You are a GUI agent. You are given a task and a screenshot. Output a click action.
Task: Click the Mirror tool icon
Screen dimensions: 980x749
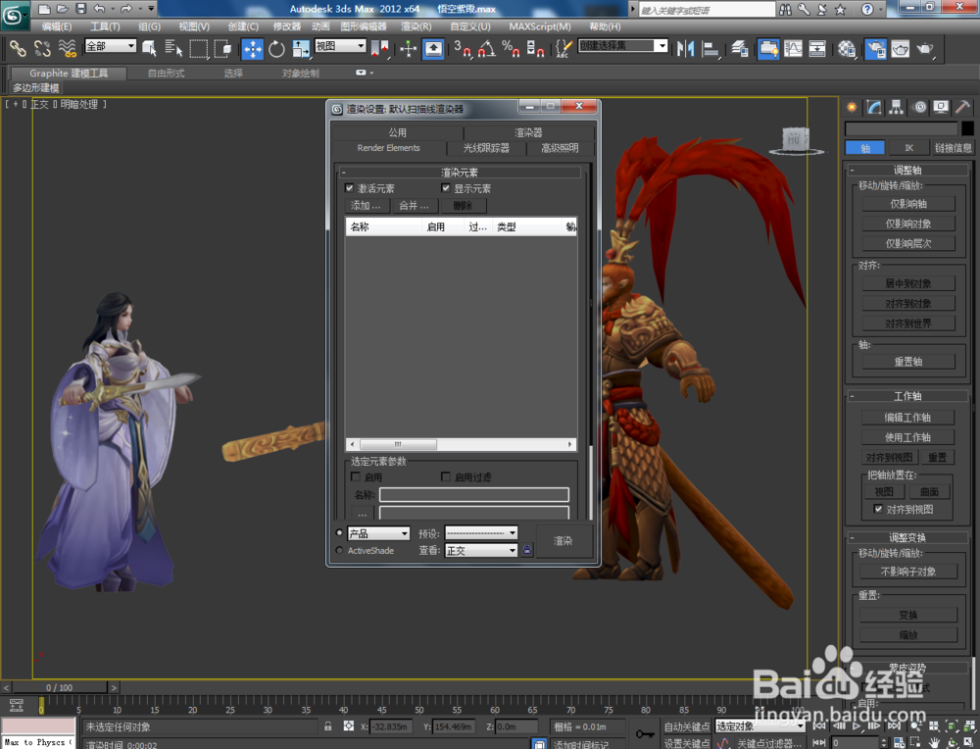coord(686,49)
